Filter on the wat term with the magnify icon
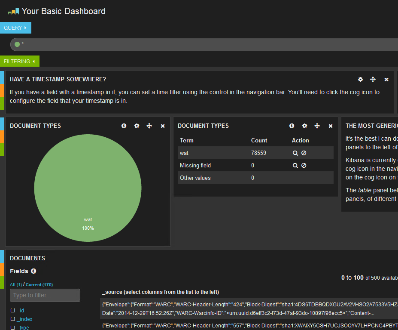 (x=295, y=153)
